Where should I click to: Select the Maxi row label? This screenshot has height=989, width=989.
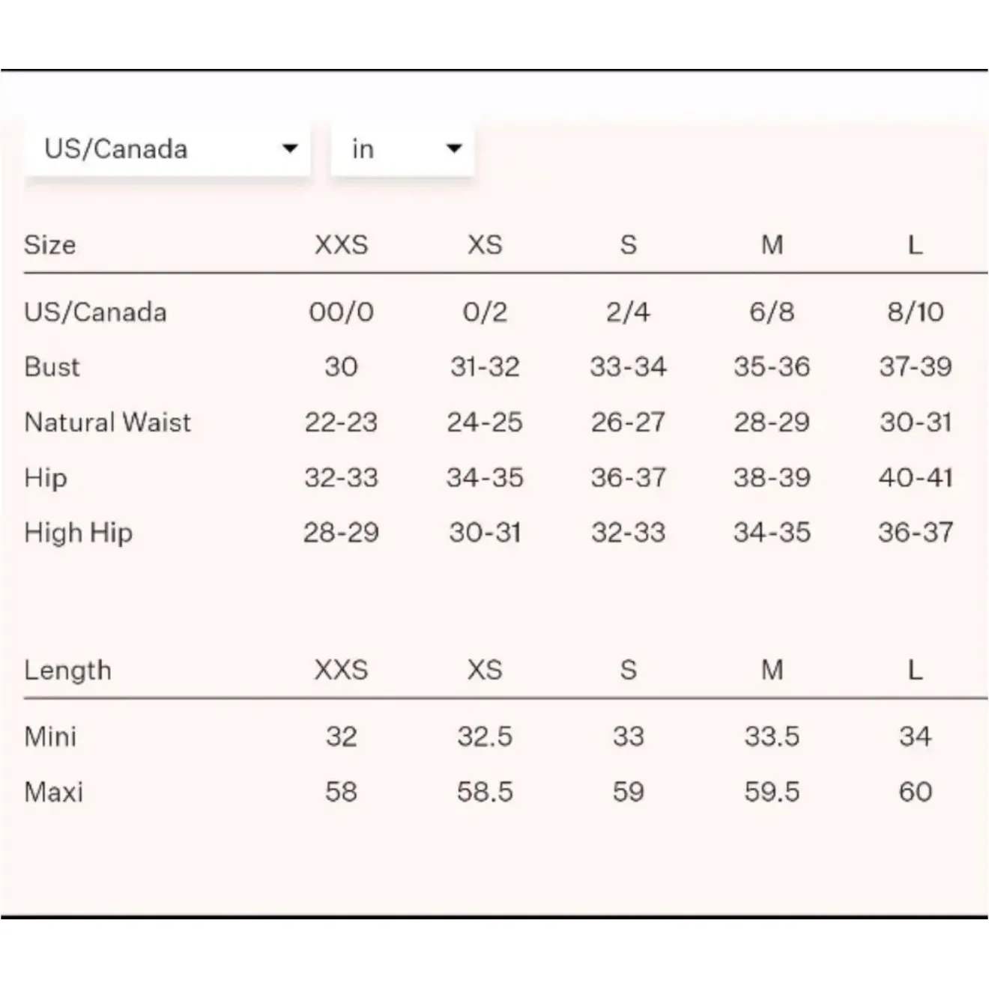coord(53,792)
